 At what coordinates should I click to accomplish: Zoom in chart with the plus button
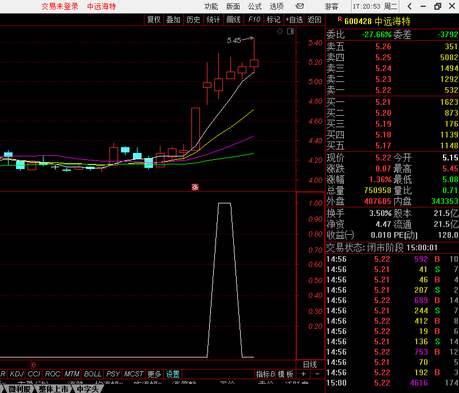coord(303,374)
